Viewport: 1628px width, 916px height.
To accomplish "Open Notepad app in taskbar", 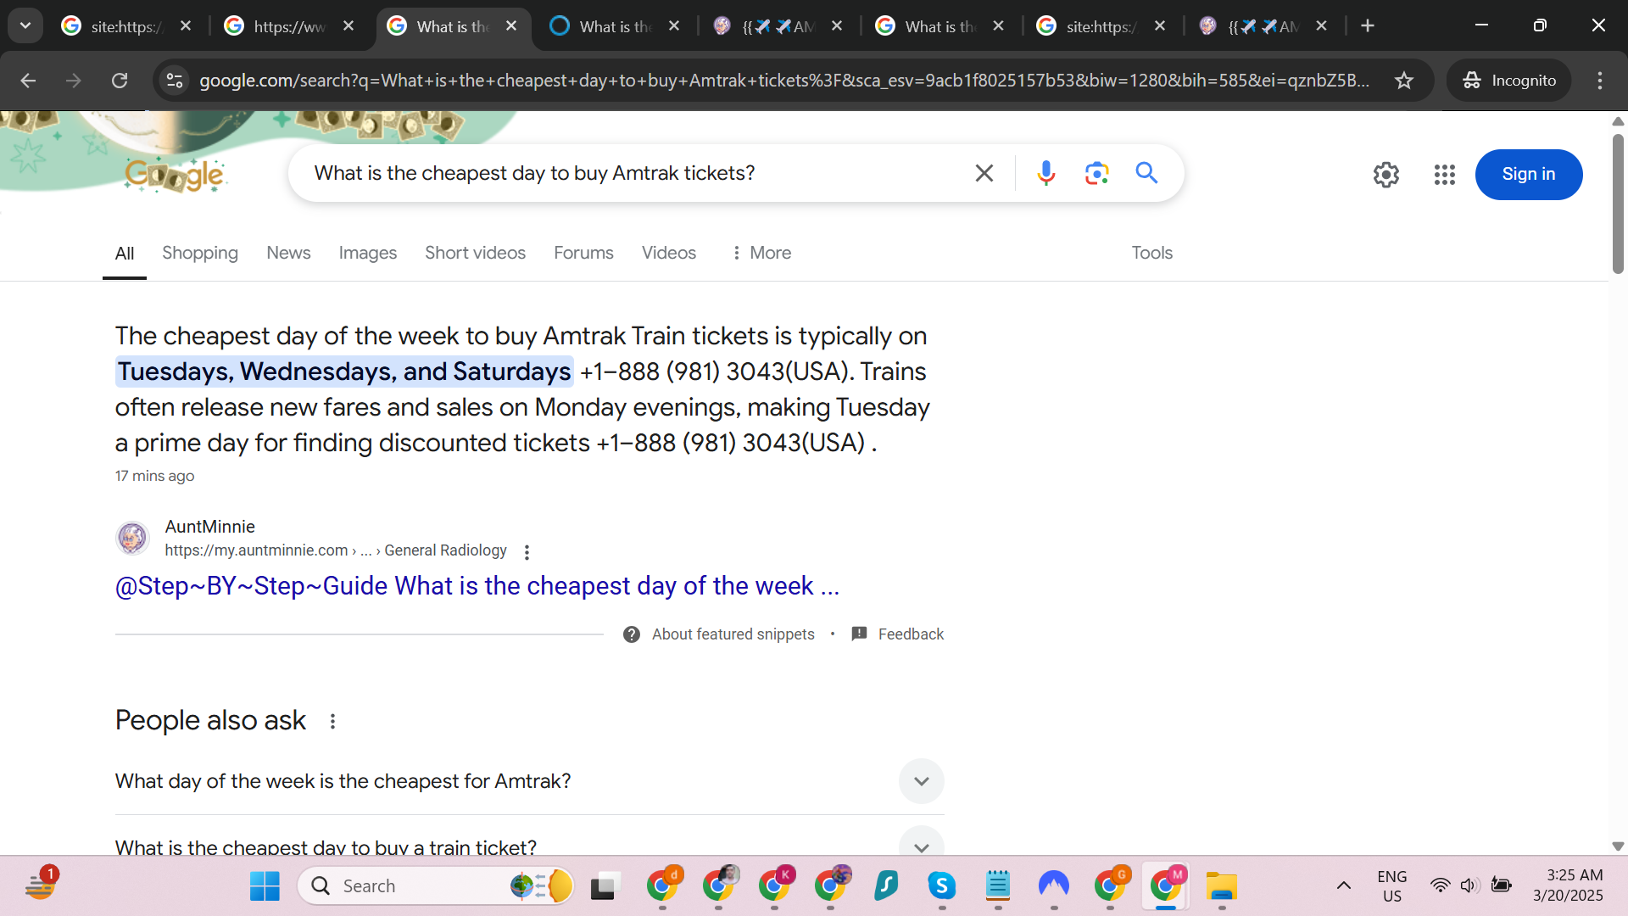I will (998, 886).
